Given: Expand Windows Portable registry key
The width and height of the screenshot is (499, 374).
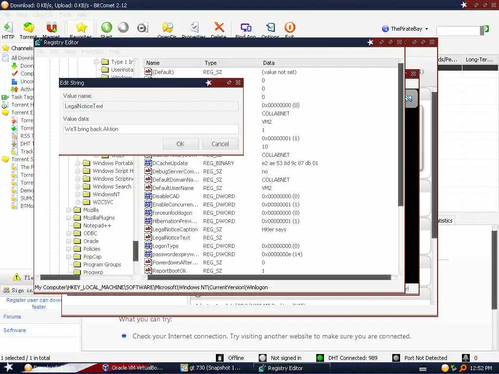Looking at the screenshot, I should tap(77, 163).
